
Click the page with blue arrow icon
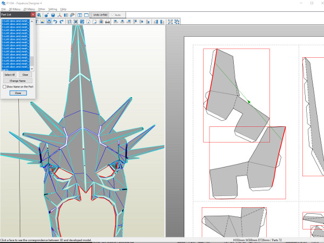click(101, 22)
